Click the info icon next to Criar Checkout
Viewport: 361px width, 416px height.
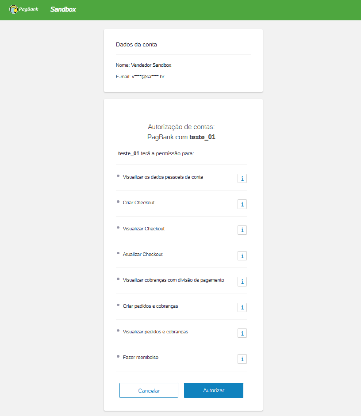(x=242, y=204)
